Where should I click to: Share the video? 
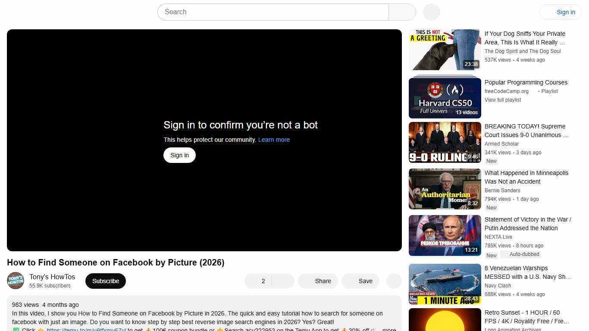click(x=318, y=281)
